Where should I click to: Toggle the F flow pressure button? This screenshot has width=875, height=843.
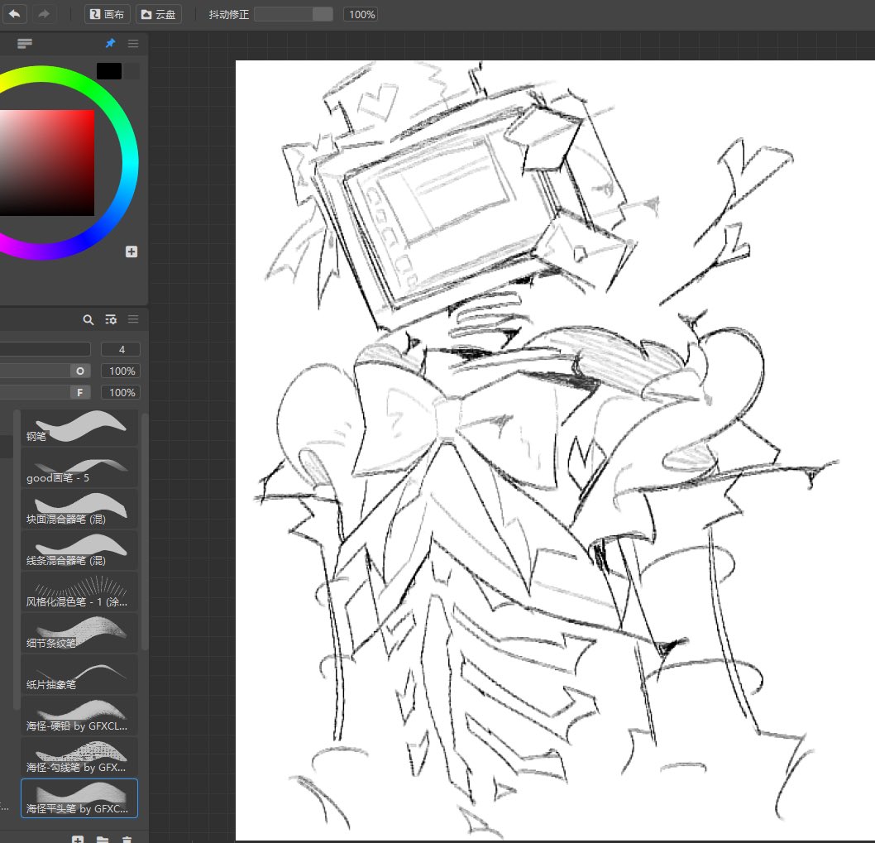coord(79,392)
